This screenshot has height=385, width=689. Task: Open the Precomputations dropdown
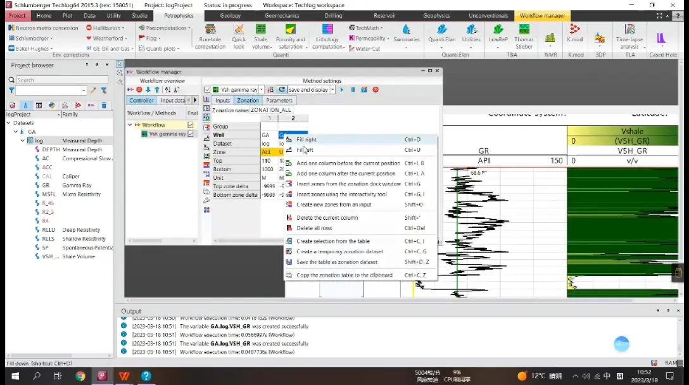[165, 28]
